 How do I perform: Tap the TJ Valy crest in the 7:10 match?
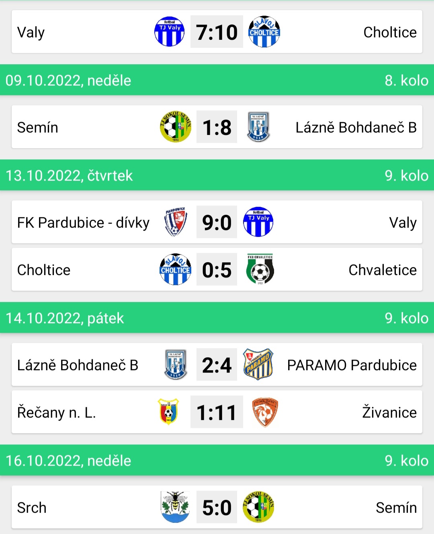[x=169, y=32]
